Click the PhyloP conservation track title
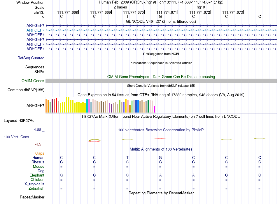The width and height of the screenshot is (277, 204). pyautogui.click(x=161, y=130)
